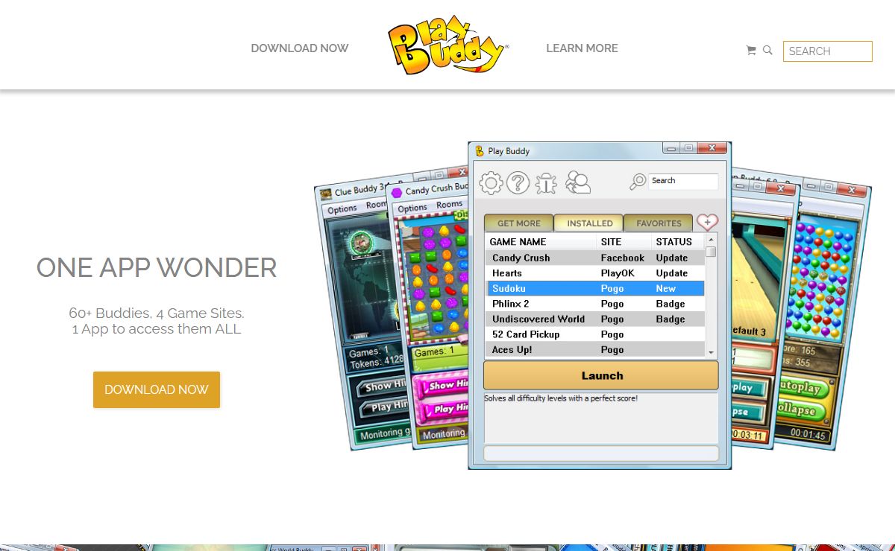Viewport: 895px width, 551px height.
Task: Select the Candy Crush row
Action: point(596,258)
